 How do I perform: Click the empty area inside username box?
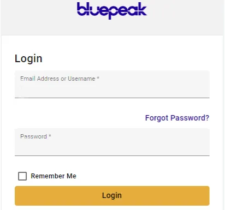[112, 90]
